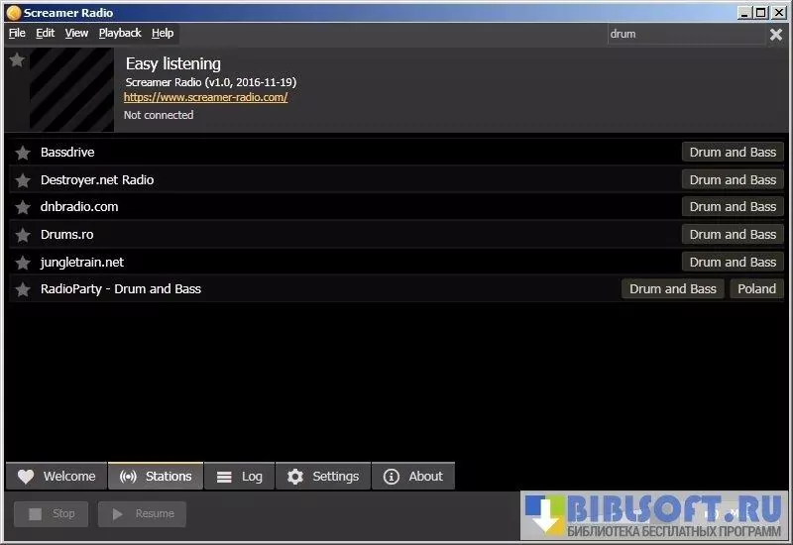Click into the search field containing drum
Image resolution: width=793 pixels, height=545 pixels.
[684, 34]
